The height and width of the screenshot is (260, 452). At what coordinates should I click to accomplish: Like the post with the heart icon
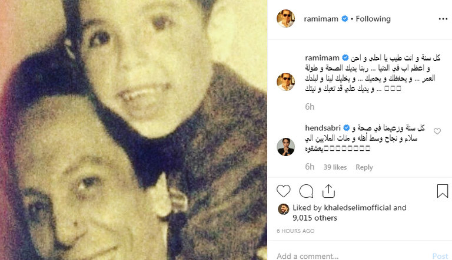[283, 191]
